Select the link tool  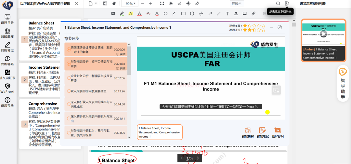(253, 14)
